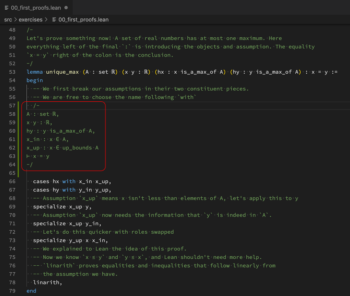This screenshot has width=350, height=296.
Task: Click line number 53 in the gutter
Action: 12,72
